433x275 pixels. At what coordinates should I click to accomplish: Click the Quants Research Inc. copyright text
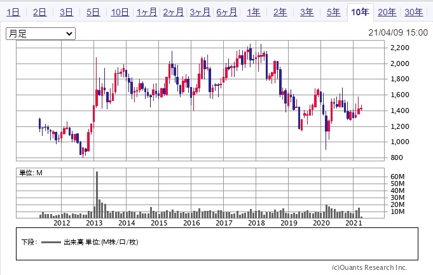[369, 267]
